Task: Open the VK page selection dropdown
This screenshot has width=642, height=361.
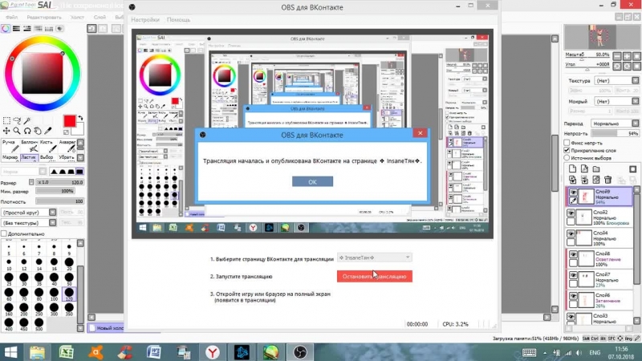Action: pyautogui.click(x=374, y=258)
